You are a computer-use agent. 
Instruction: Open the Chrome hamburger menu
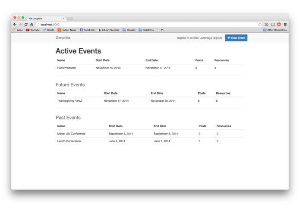tap(285, 25)
